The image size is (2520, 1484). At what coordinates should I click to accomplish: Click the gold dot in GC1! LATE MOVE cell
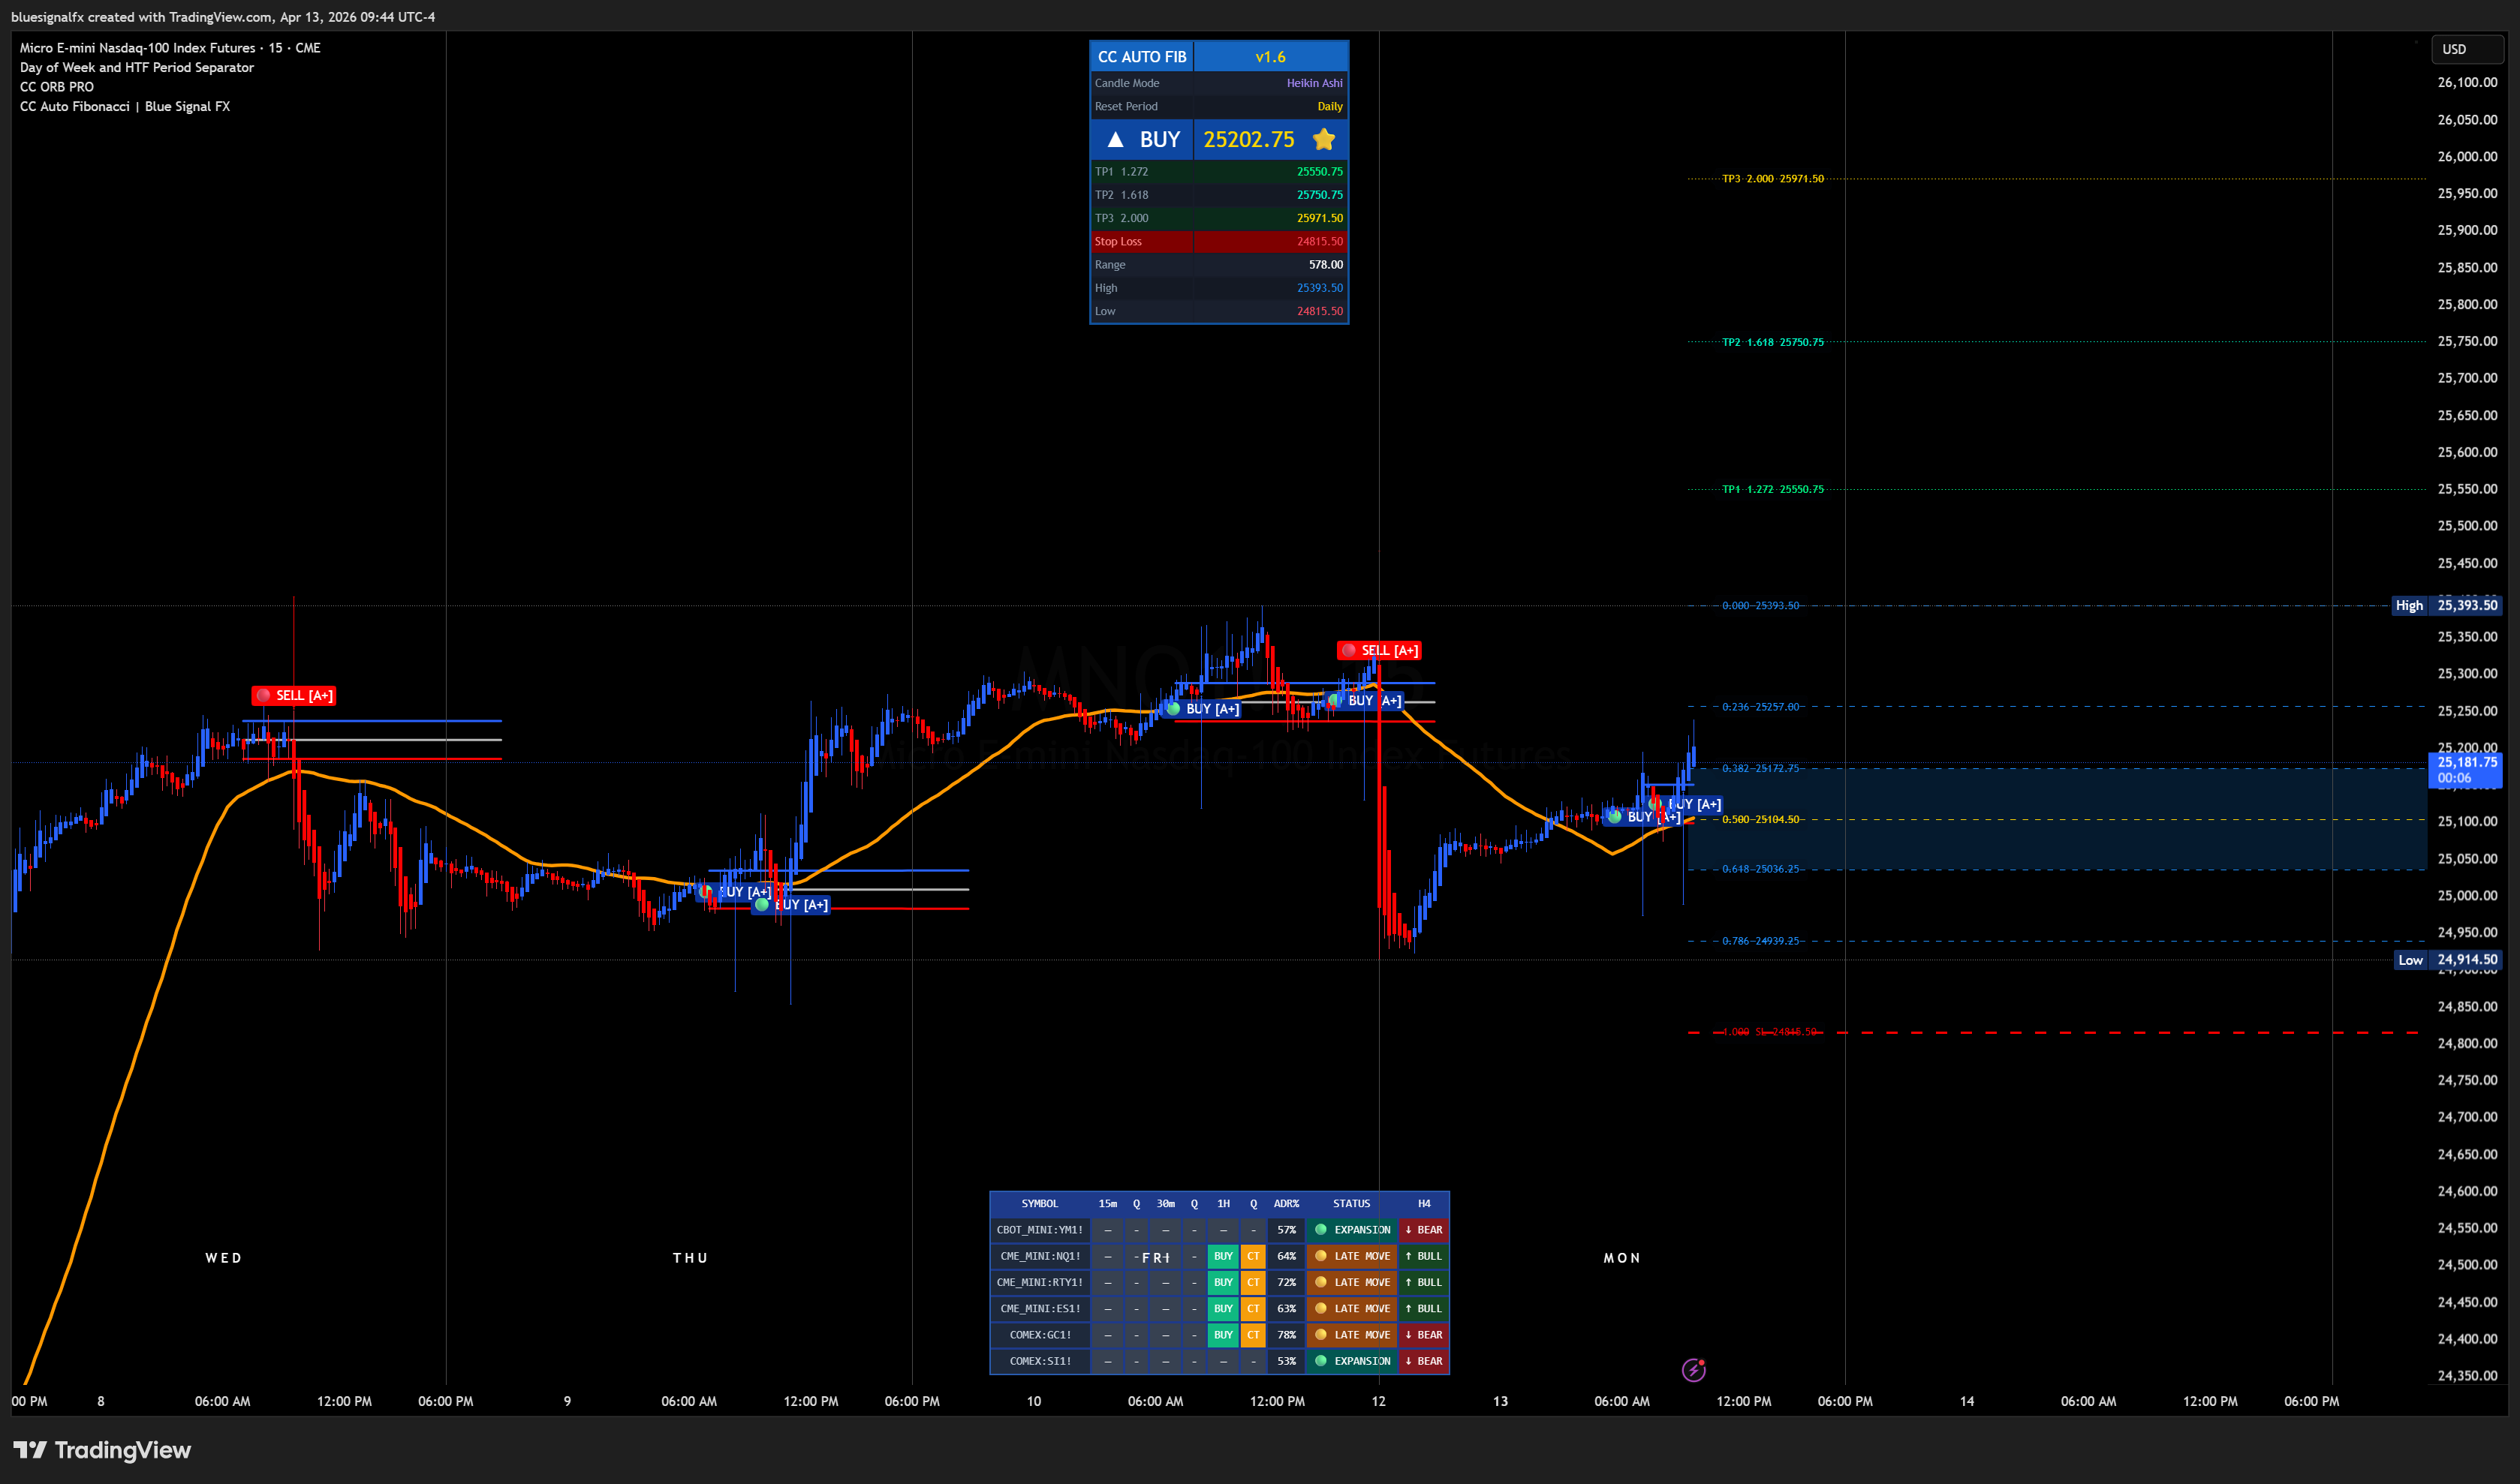coord(1320,1335)
